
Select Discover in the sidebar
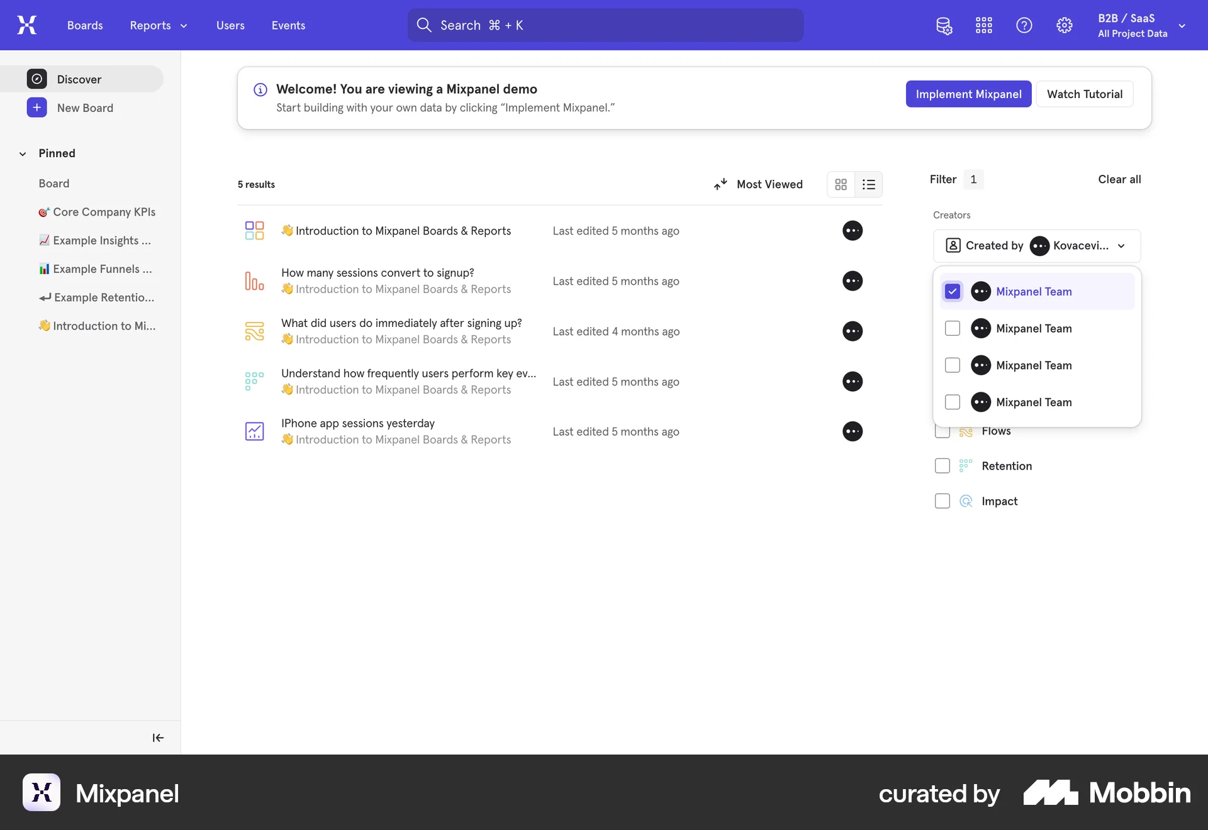point(82,79)
